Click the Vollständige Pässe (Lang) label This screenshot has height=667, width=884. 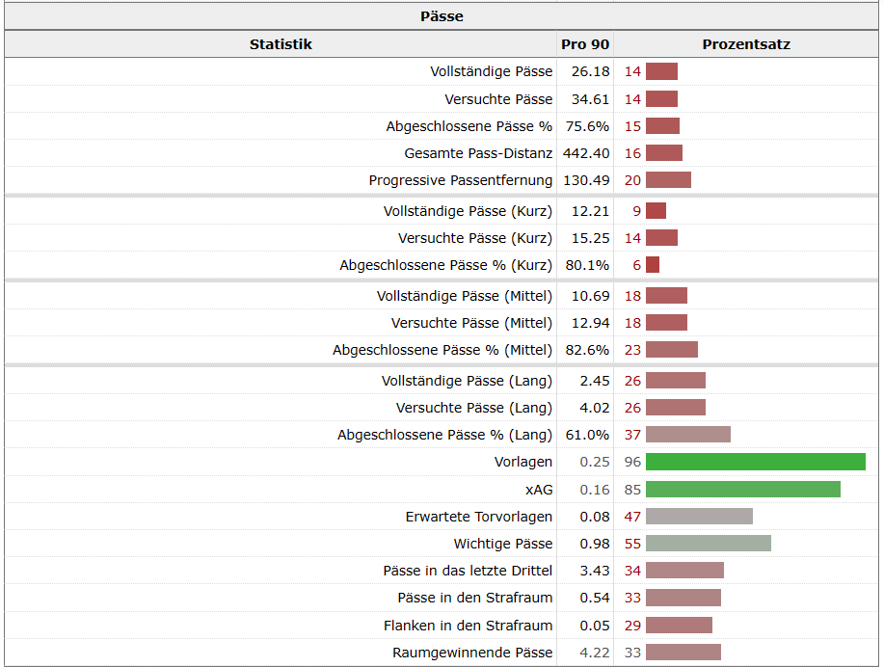pos(467,381)
